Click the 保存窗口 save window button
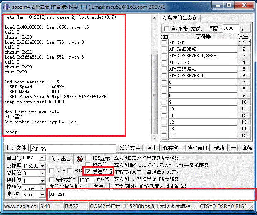 pyautogui.click(x=173, y=148)
